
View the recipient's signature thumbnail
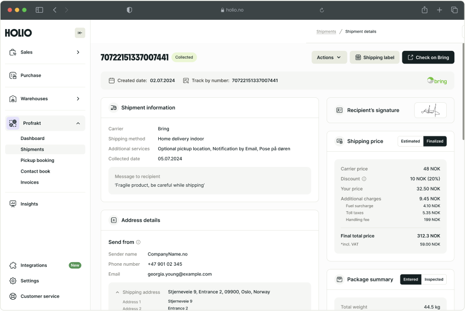430,110
